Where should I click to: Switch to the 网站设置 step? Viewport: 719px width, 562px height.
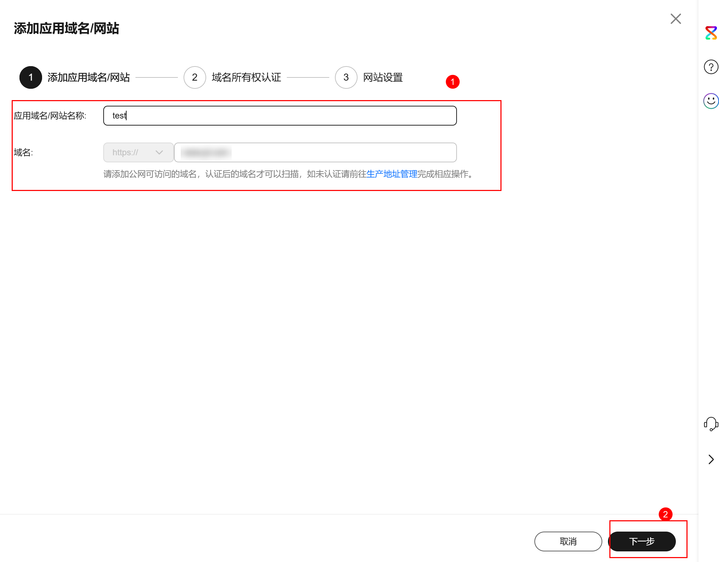pyautogui.click(x=383, y=77)
